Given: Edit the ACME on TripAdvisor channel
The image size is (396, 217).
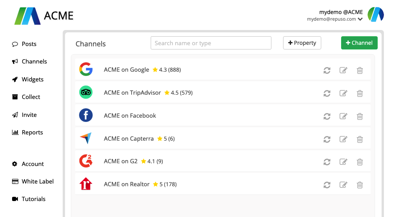Looking at the screenshot, I should (x=343, y=93).
